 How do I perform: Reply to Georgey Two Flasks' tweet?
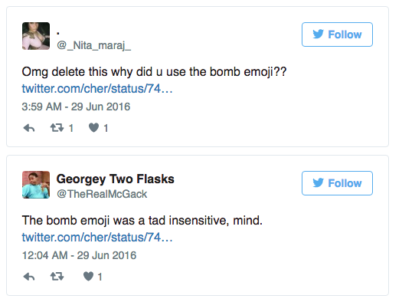(29, 277)
